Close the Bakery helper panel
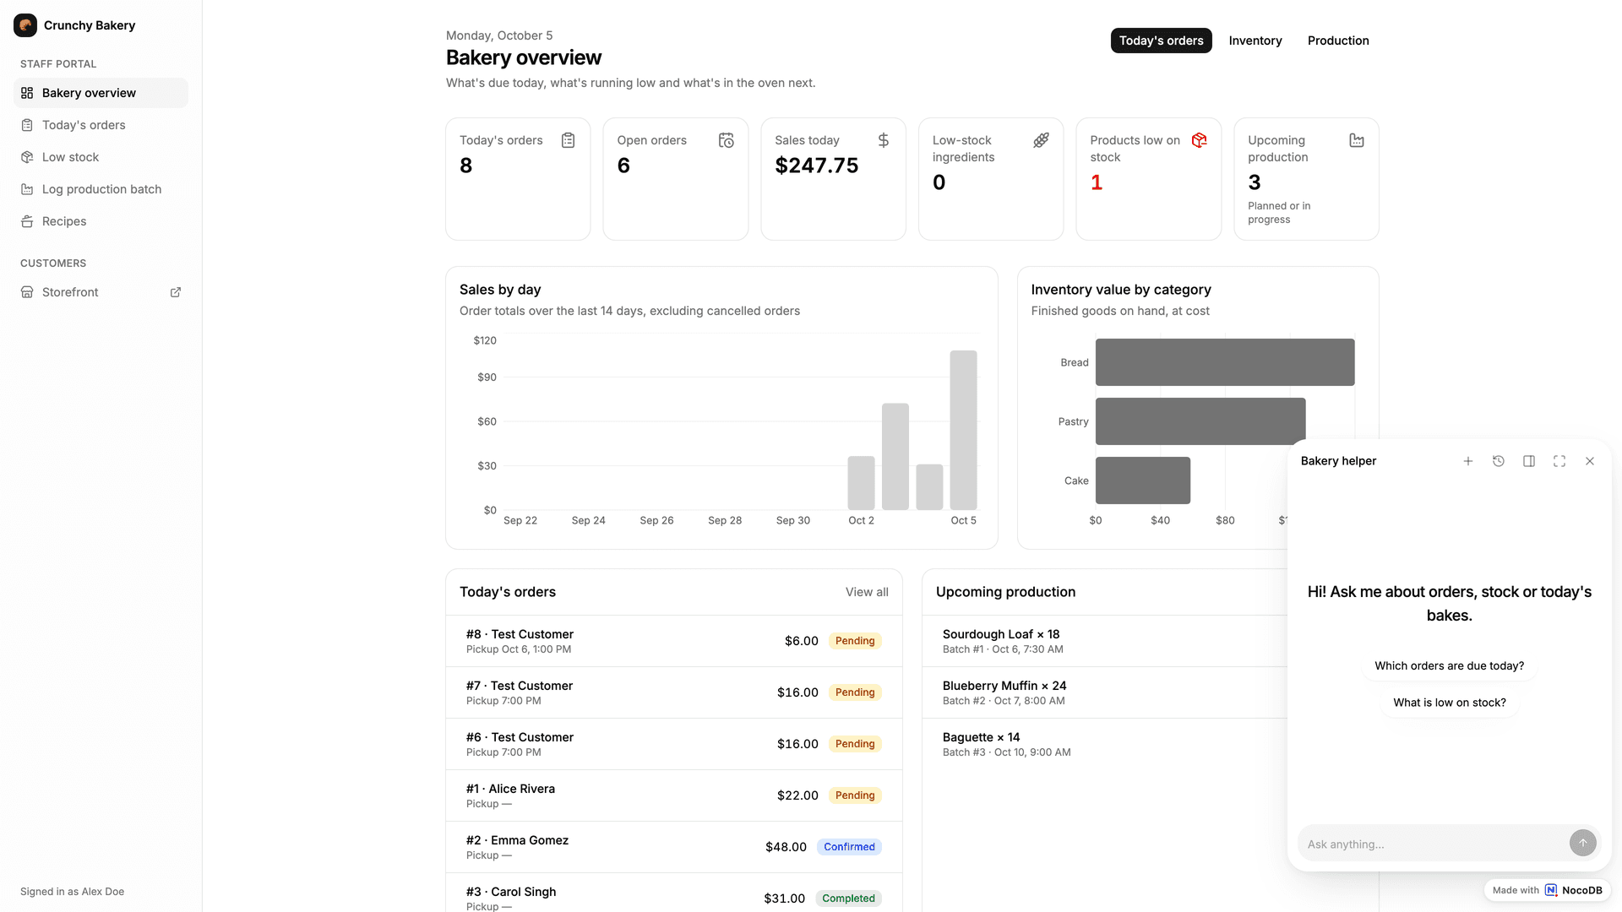1622x912 pixels. (x=1590, y=461)
